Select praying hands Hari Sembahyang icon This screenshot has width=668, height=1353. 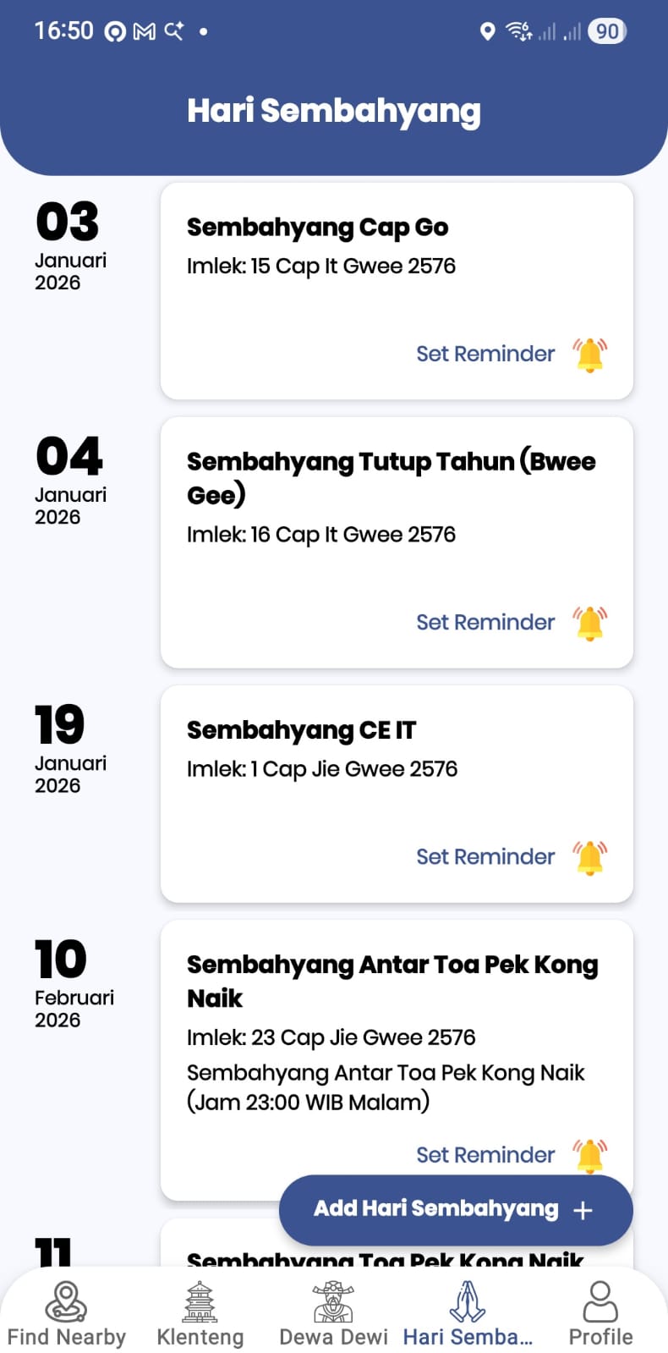pos(467,1301)
